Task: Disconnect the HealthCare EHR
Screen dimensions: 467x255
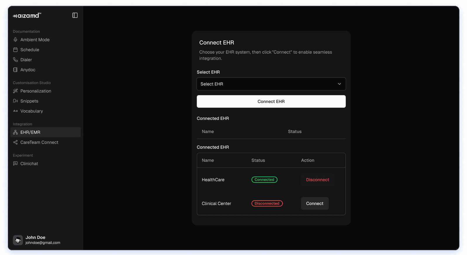Action: [317, 180]
